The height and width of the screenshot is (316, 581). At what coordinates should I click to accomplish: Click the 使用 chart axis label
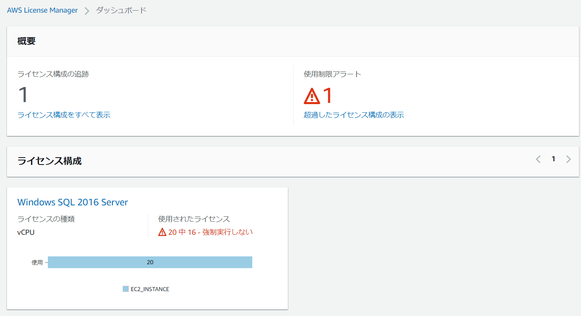pos(37,263)
